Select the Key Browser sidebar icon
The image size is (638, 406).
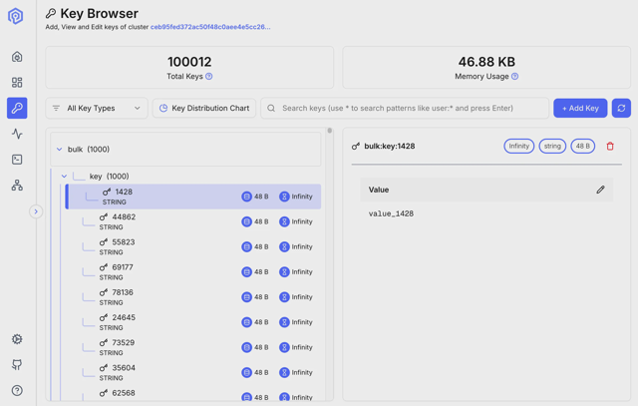pyautogui.click(x=17, y=108)
